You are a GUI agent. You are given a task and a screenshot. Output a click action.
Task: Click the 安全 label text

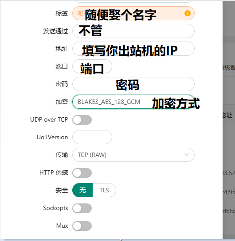point(62,190)
